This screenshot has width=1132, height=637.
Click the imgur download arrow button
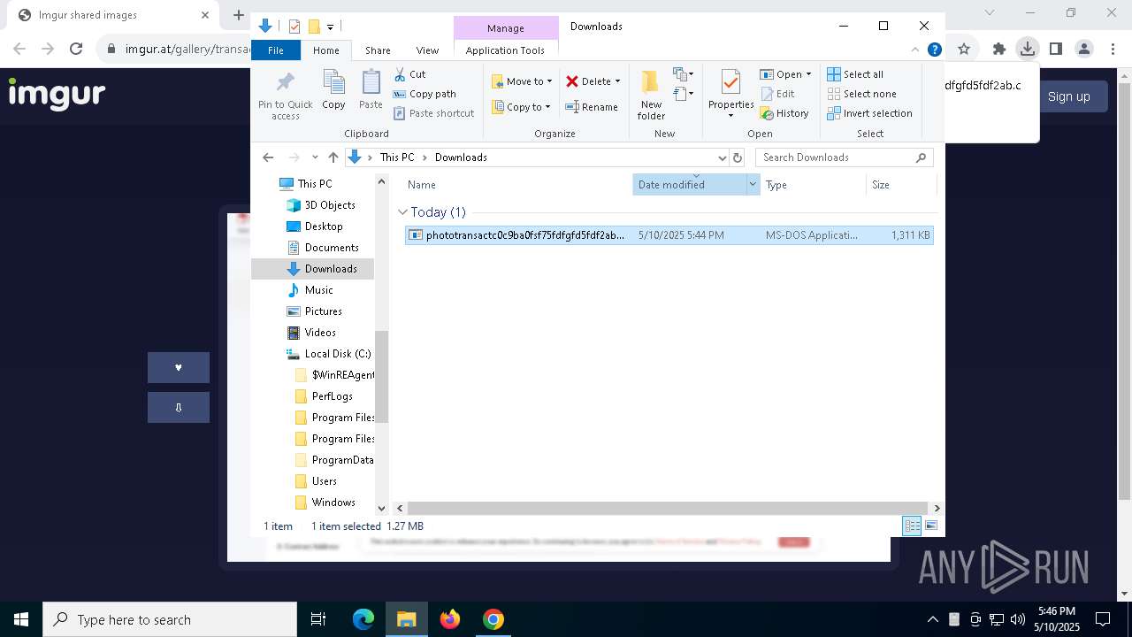point(179,407)
